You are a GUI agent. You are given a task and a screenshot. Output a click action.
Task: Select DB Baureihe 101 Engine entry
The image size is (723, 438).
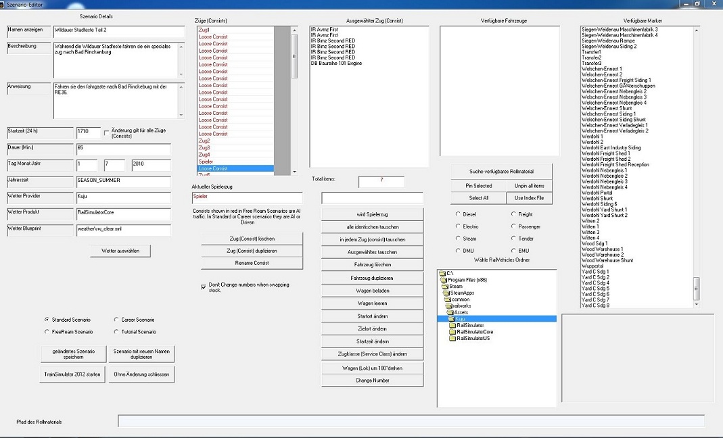click(x=336, y=64)
